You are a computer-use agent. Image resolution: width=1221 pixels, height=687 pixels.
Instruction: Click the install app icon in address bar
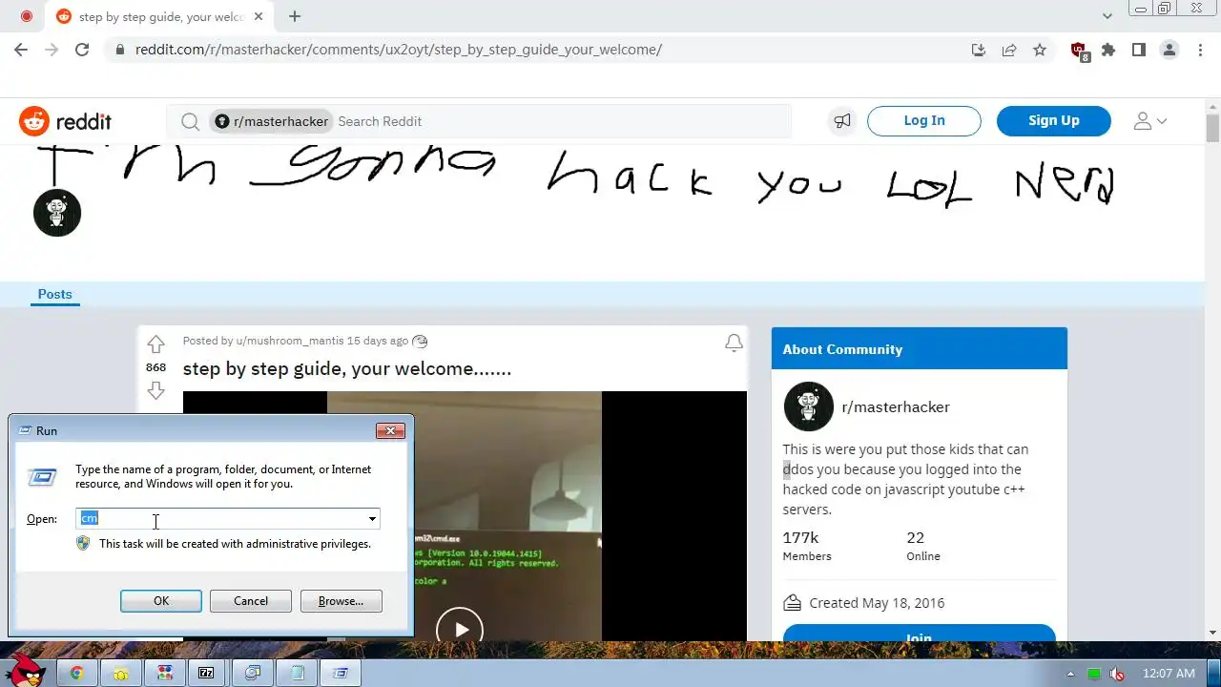click(x=979, y=50)
